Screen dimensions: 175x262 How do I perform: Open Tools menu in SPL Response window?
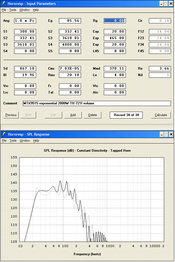point(13,141)
